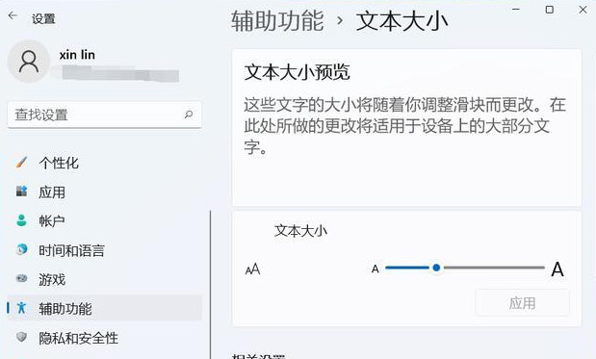The image size is (596, 359).
Task: Navigate to 辅助功能 breadcrumb
Action: click(x=277, y=20)
